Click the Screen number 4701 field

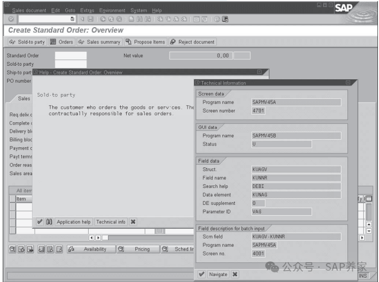coord(258,111)
